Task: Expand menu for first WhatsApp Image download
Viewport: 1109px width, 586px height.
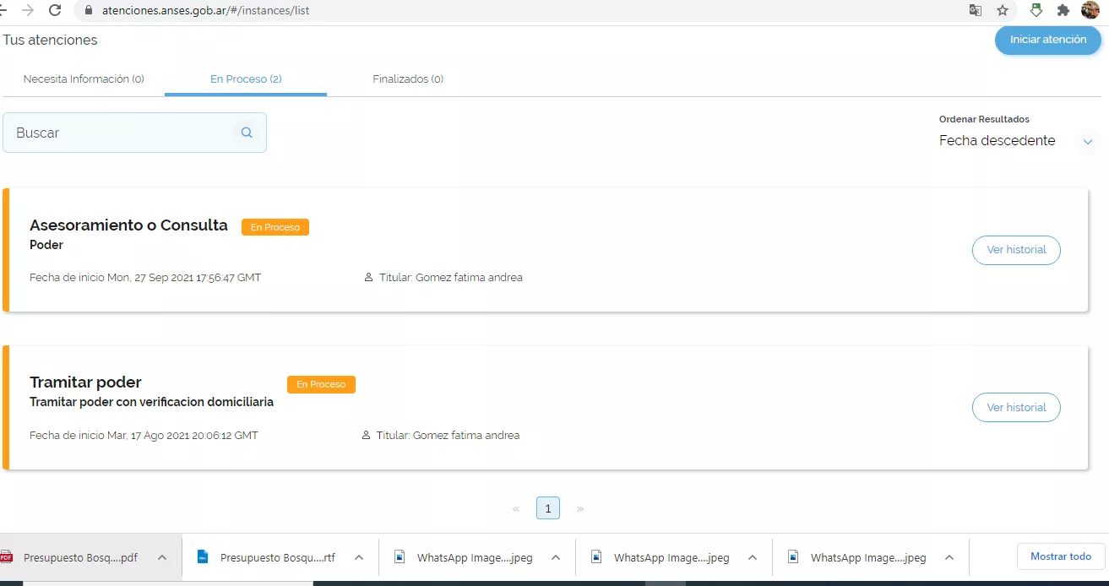Action: pyautogui.click(x=556, y=557)
